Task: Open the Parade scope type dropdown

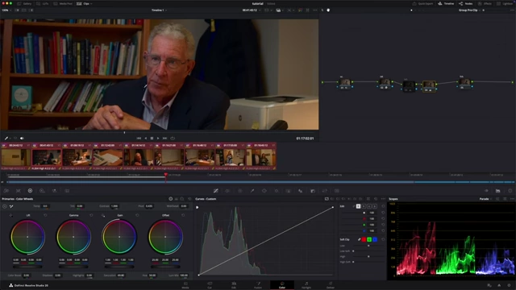Action: click(485, 199)
